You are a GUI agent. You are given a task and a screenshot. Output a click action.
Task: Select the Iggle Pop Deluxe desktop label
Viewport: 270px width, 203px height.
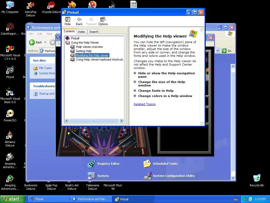click(x=51, y=187)
